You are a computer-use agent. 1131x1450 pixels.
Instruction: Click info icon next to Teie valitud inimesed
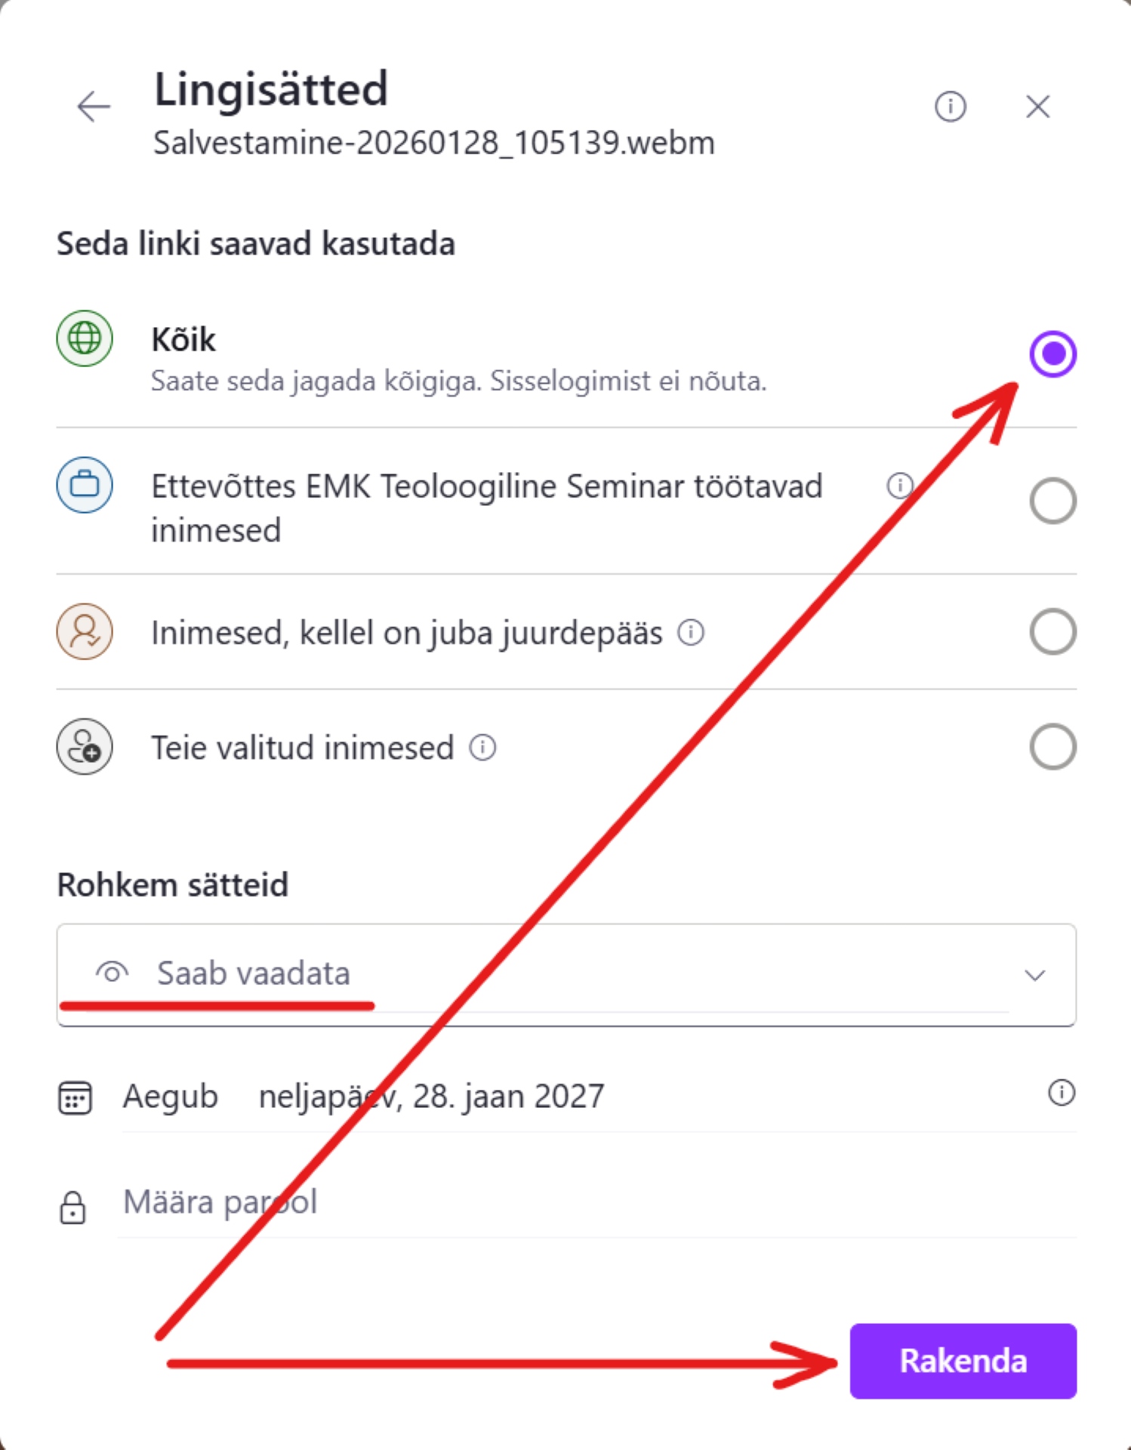click(x=482, y=748)
